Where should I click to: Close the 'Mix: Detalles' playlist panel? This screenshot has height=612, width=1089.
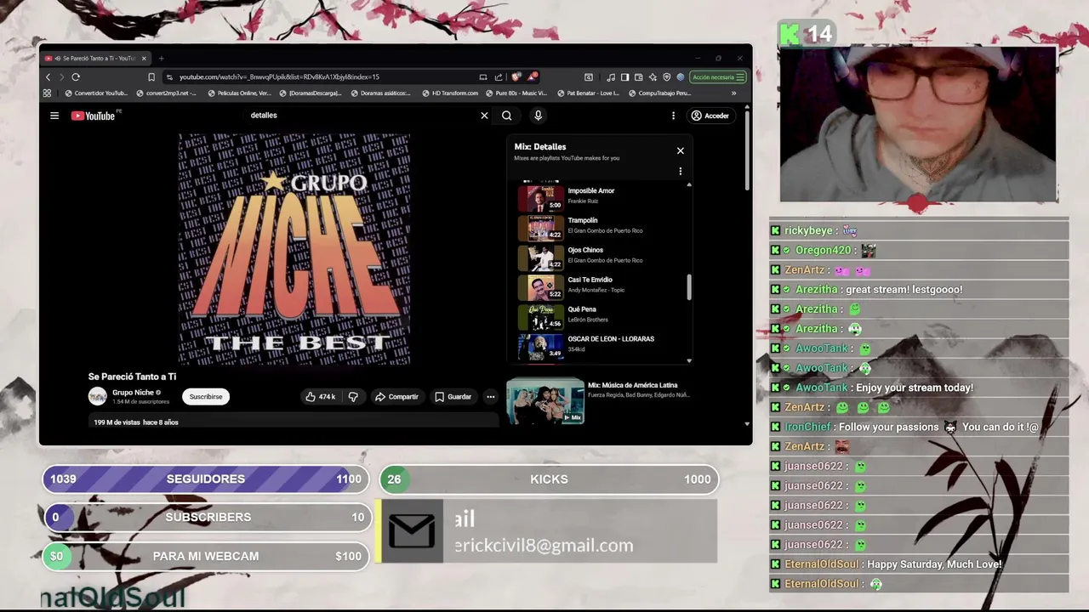681,150
